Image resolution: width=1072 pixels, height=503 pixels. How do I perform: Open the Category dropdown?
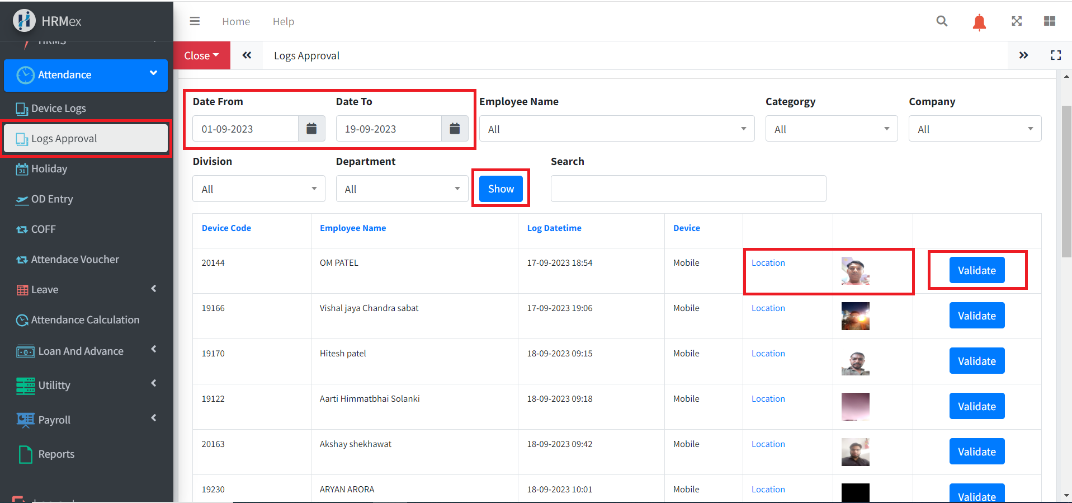coord(831,129)
